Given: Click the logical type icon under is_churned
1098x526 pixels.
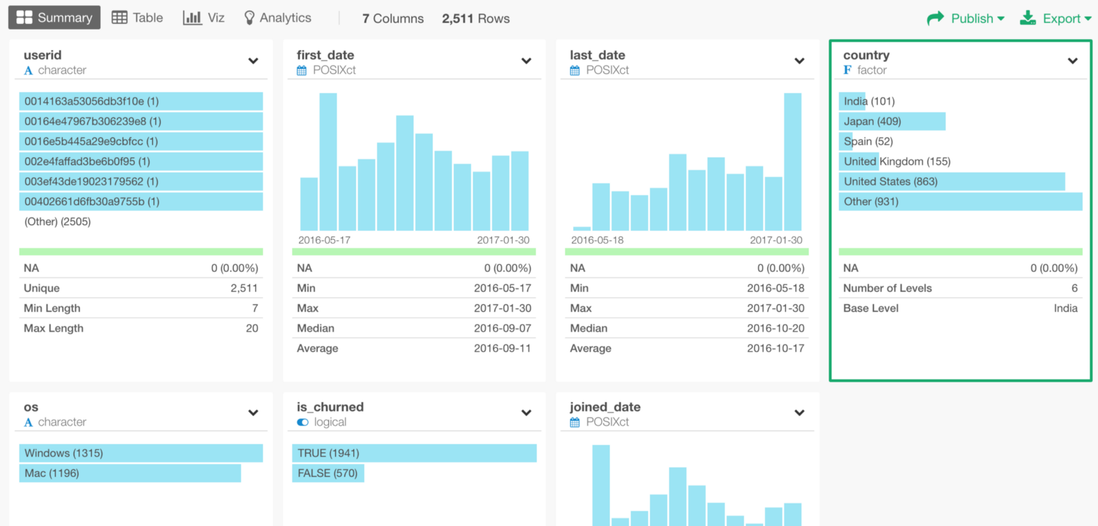Looking at the screenshot, I should click(303, 422).
